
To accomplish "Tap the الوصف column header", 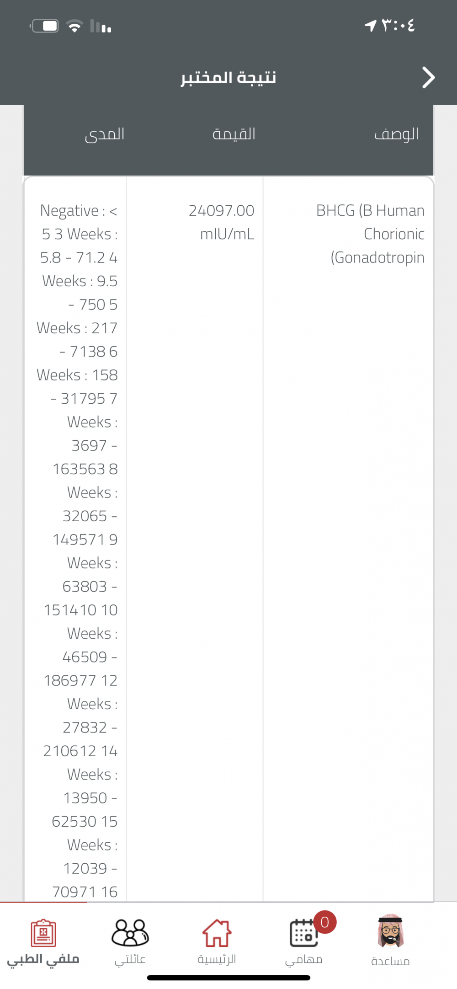I will (397, 134).
